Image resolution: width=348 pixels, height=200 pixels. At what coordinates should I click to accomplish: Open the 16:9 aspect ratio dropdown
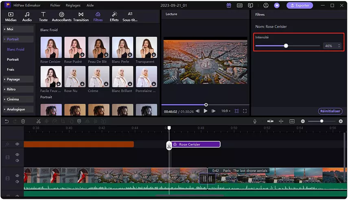click(x=226, y=111)
